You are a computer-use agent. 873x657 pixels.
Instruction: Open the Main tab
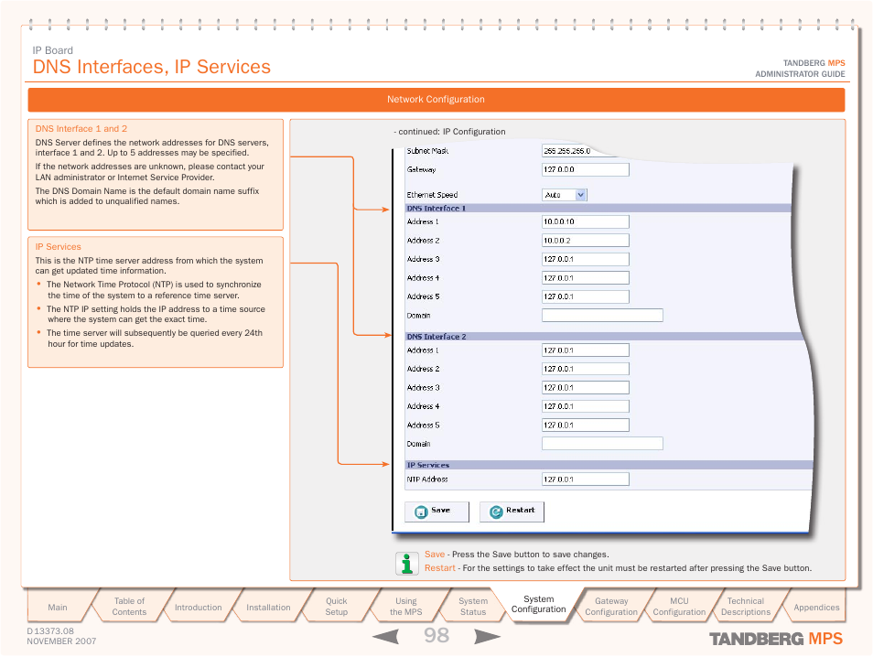point(58,607)
